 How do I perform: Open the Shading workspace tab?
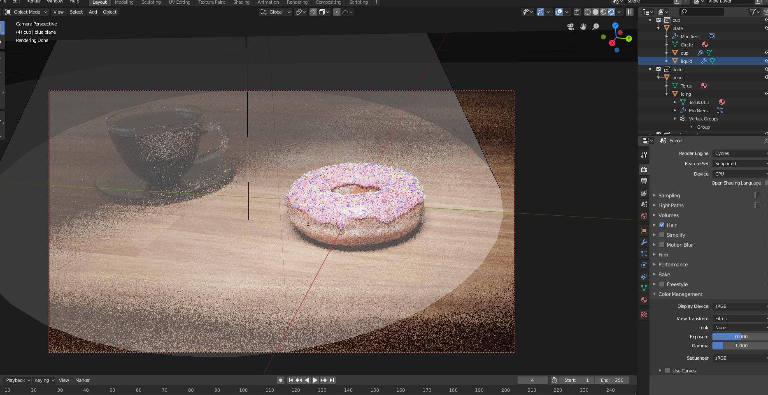[x=241, y=2]
